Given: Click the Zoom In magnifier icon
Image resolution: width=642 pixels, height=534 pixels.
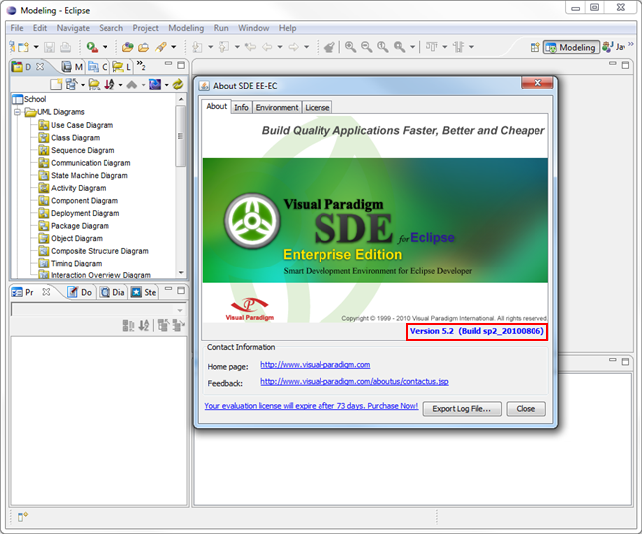Looking at the screenshot, I should (350, 47).
